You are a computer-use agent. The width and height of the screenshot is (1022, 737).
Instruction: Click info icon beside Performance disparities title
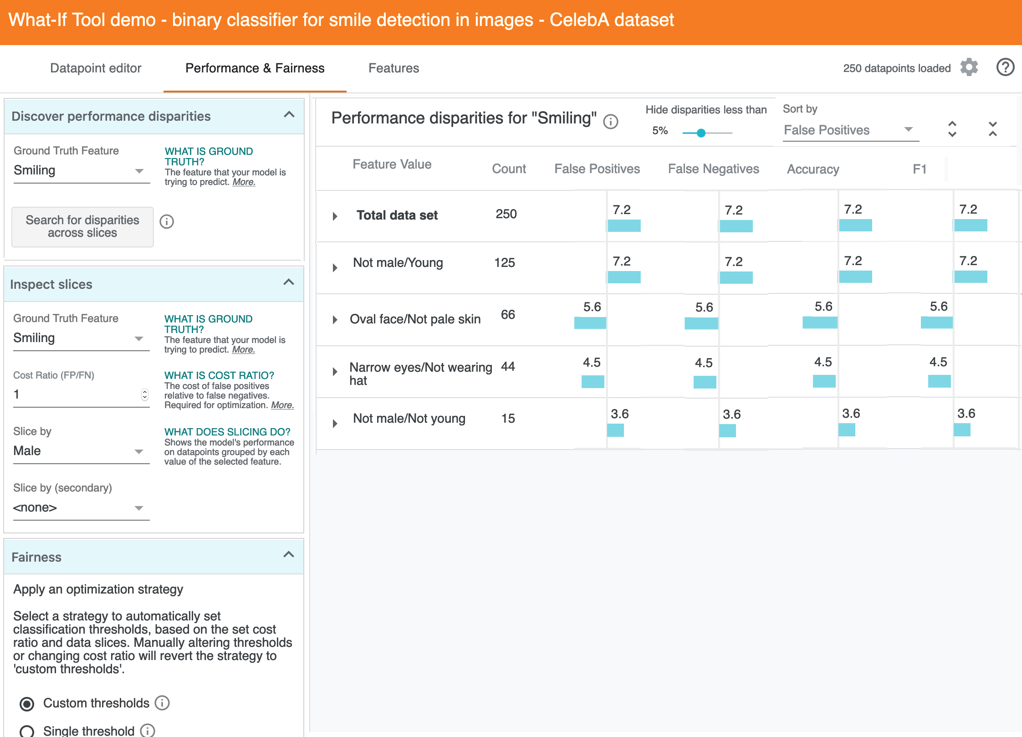(610, 122)
